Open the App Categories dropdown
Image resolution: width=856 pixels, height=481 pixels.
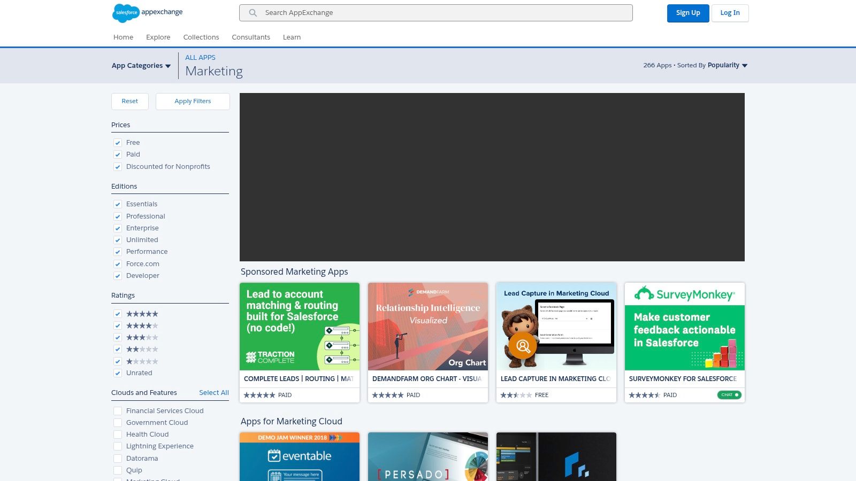click(x=141, y=65)
